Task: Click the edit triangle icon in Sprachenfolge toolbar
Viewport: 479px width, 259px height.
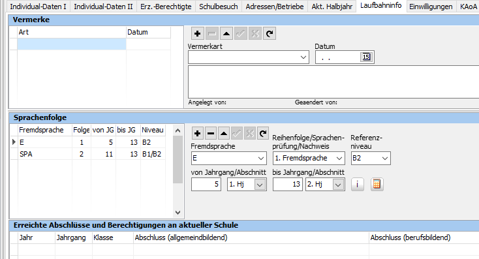Action: [224, 134]
